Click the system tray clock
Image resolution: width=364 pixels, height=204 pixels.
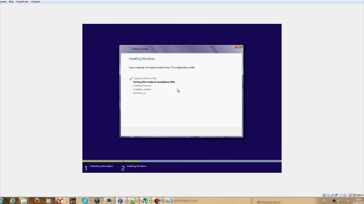point(359,201)
